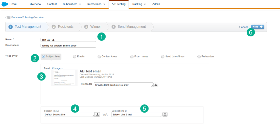Click personalization icon beside Subject line A
280x125 pixels.
(97, 114)
